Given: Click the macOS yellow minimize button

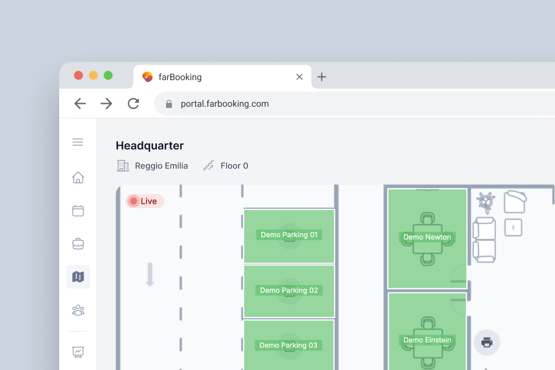Looking at the screenshot, I should [93, 75].
